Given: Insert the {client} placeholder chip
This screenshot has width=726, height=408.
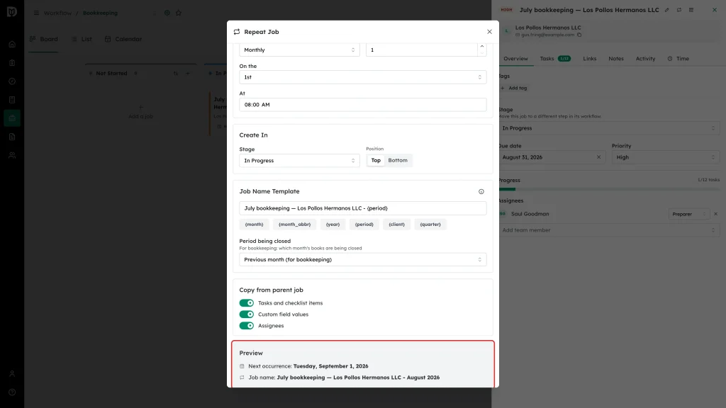Looking at the screenshot, I should [x=396, y=225].
